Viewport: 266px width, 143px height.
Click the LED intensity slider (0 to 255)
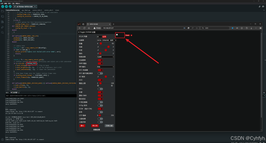tap(105, 115)
